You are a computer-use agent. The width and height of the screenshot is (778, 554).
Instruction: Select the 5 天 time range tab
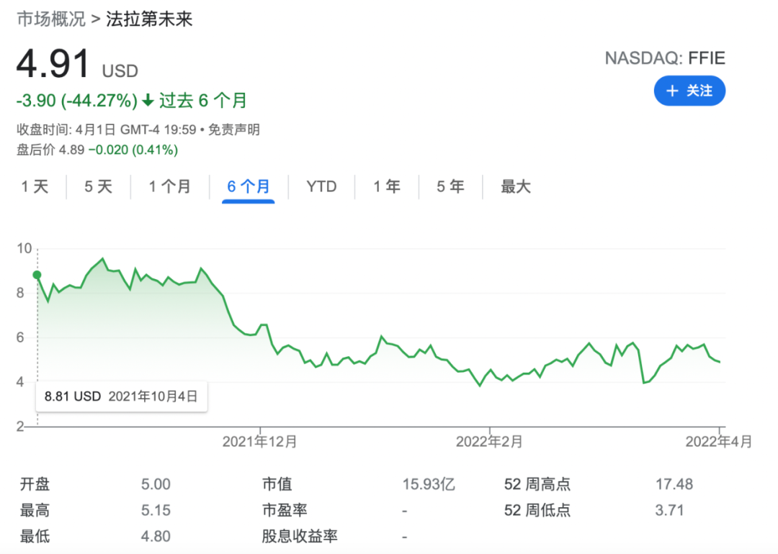[x=98, y=187]
